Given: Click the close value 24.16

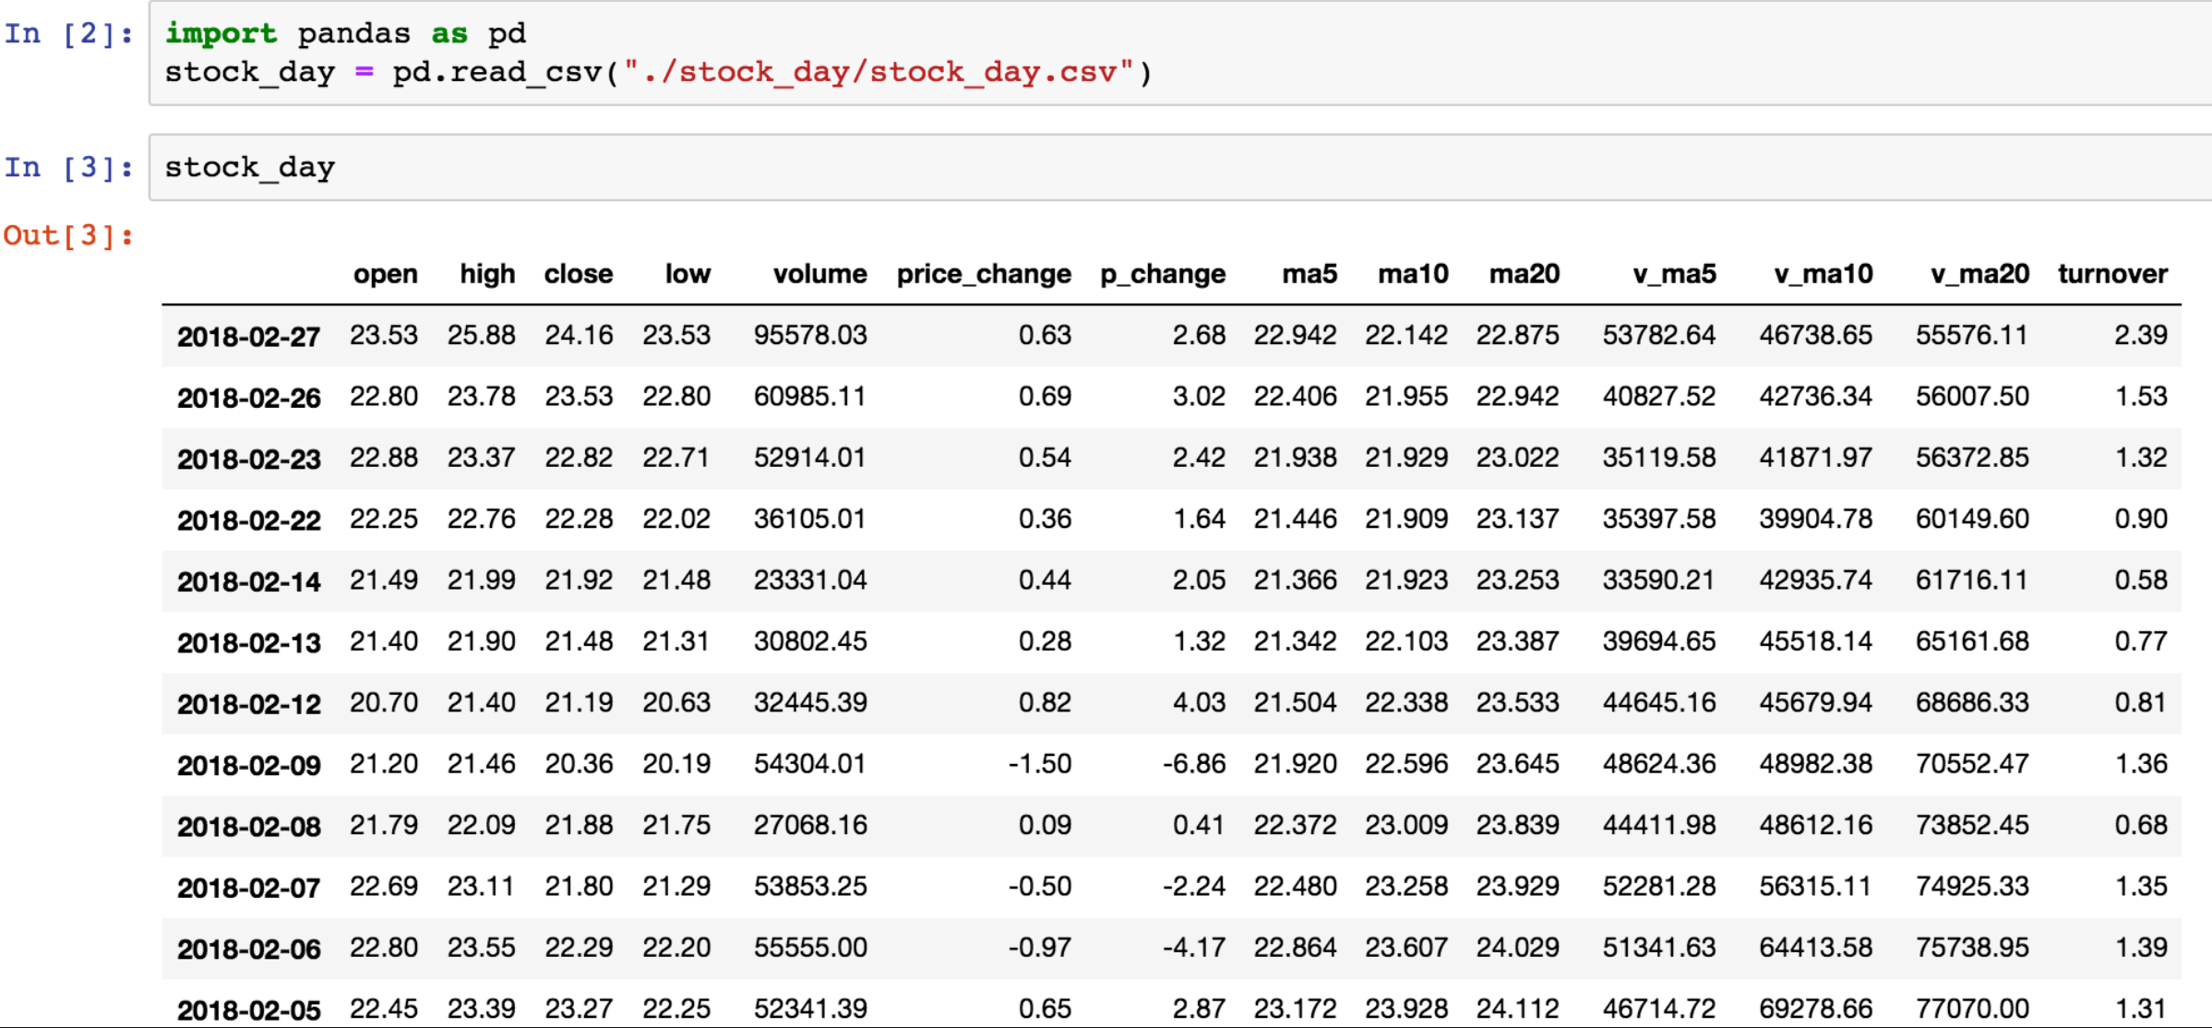Looking at the screenshot, I should tap(579, 334).
